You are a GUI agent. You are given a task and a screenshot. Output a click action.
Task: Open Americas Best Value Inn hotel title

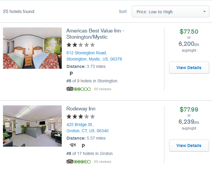(95, 34)
